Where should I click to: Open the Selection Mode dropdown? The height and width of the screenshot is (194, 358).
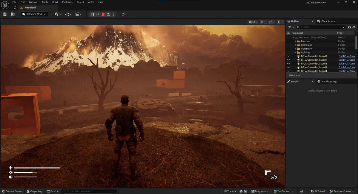[34, 14]
